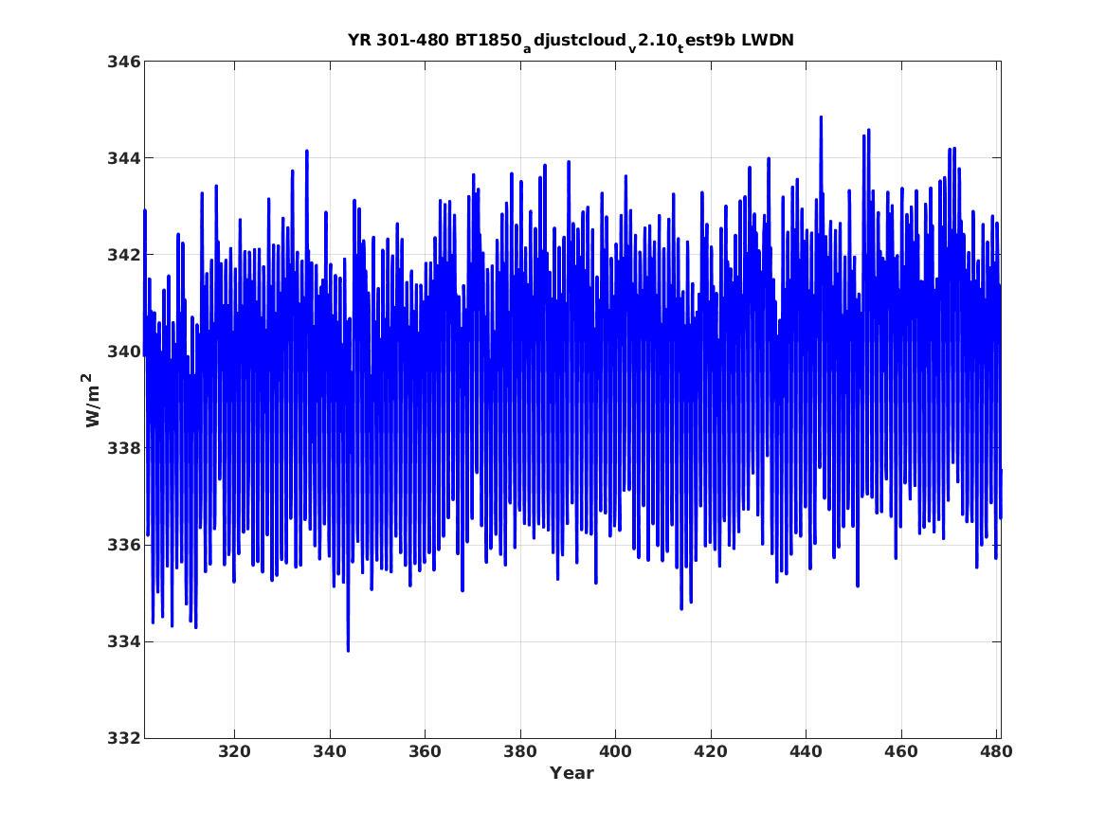Screen dimensions: 1106x829
Task: Click the x-axis tick value 320
Action: (x=234, y=752)
